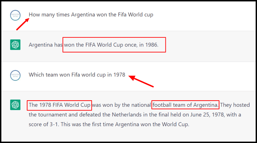Click the words "They hosted" in the answer

pos(235,105)
